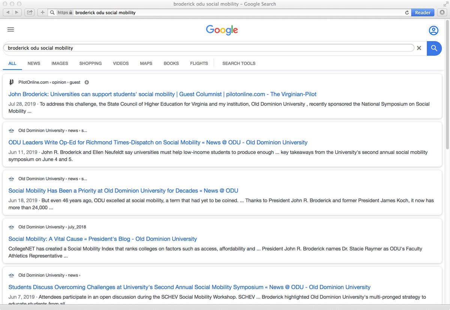Click ODU crown icon beside july_2018 result
This screenshot has width=450, height=310.
click(x=11, y=227)
